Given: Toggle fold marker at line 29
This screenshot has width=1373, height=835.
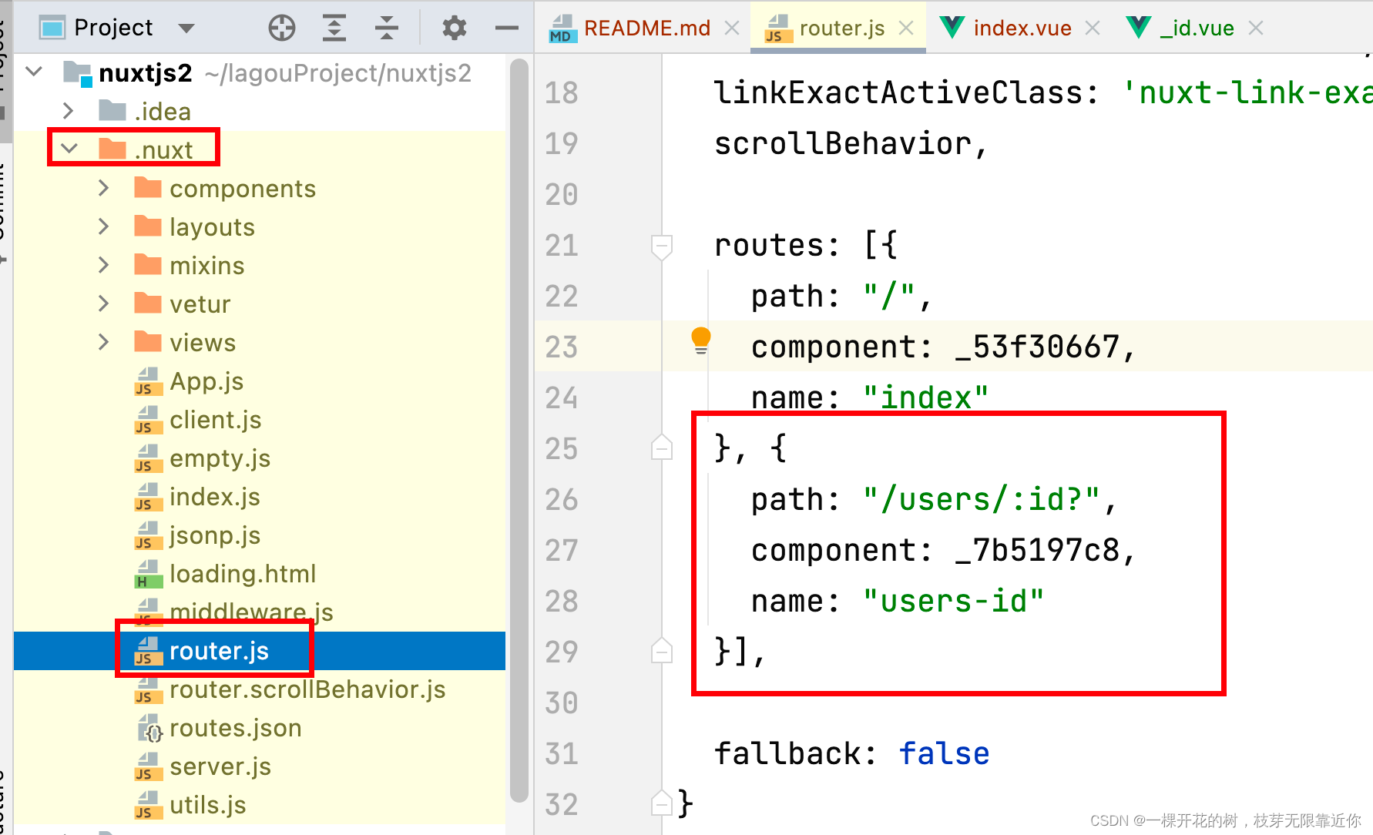Looking at the screenshot, I should [x=661, y=650].
